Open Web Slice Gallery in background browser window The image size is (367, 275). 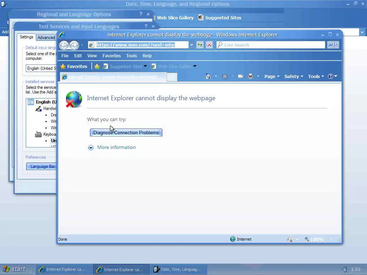174,18
